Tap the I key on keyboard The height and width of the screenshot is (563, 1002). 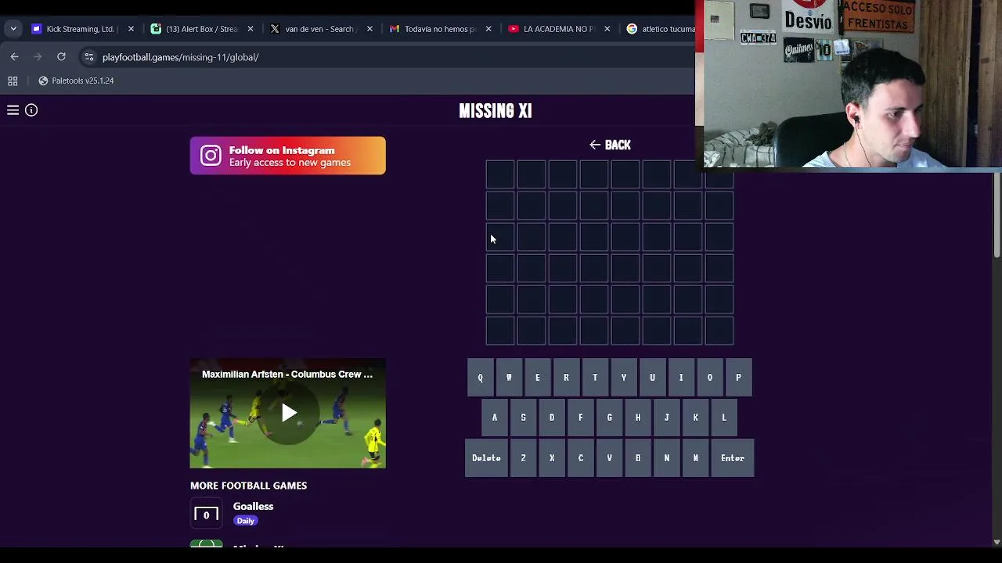tap(681, 378)
